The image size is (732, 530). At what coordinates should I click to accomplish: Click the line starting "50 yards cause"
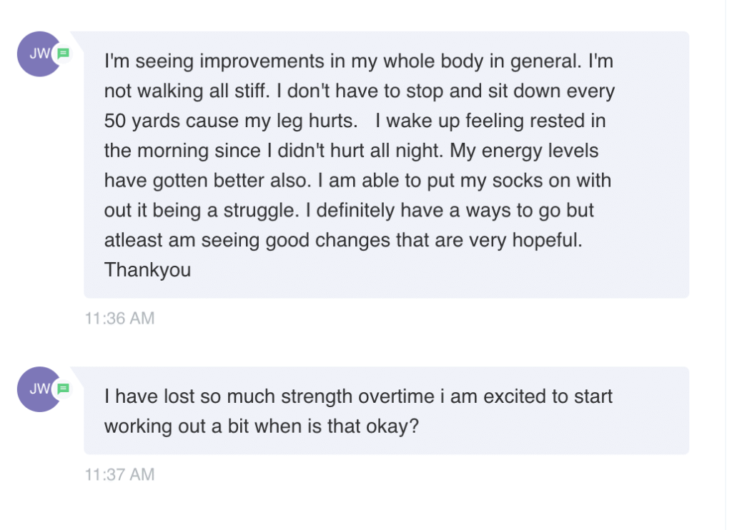pyautogui.click(x=355, y=121)
